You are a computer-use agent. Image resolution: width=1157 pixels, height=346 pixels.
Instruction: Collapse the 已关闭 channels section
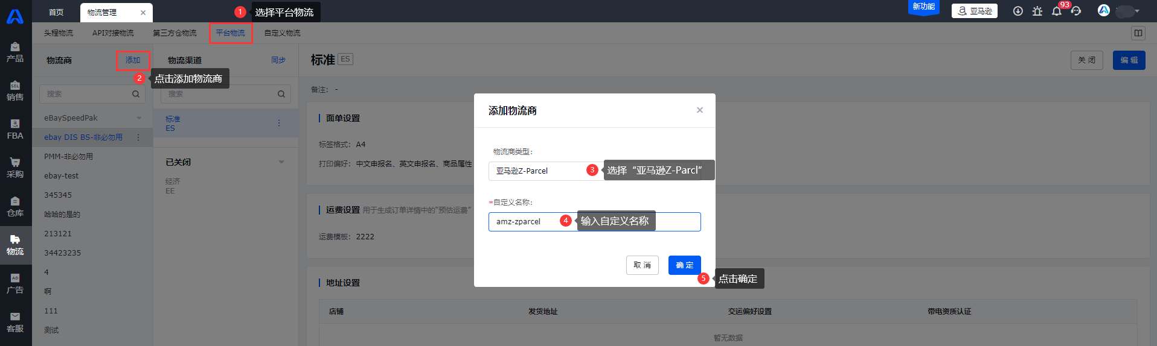281,162
